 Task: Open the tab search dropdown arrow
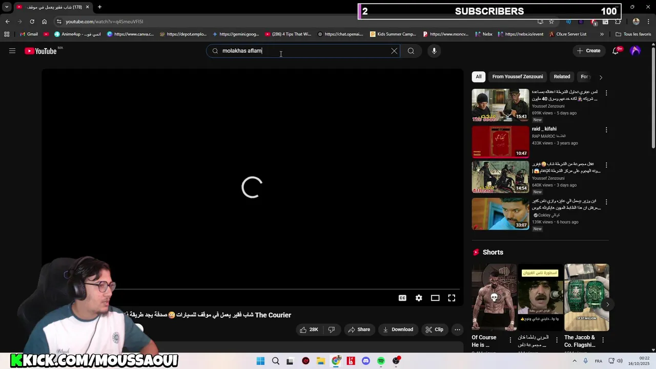7,7
